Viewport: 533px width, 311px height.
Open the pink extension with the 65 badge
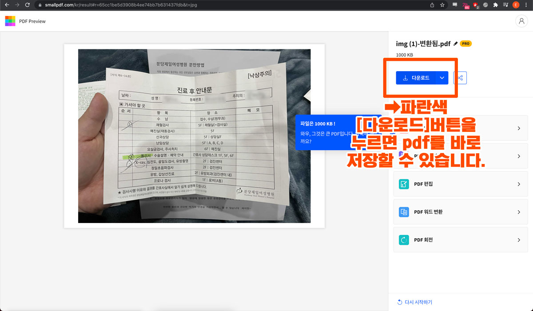click(x=465, y=5)
